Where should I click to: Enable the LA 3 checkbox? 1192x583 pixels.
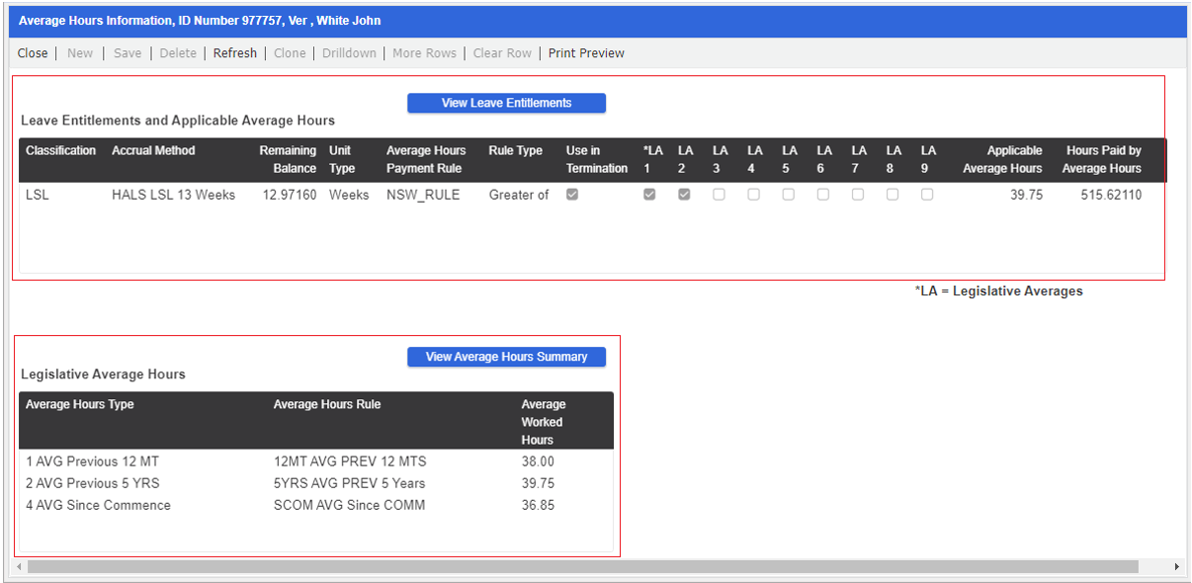point(719,194)
